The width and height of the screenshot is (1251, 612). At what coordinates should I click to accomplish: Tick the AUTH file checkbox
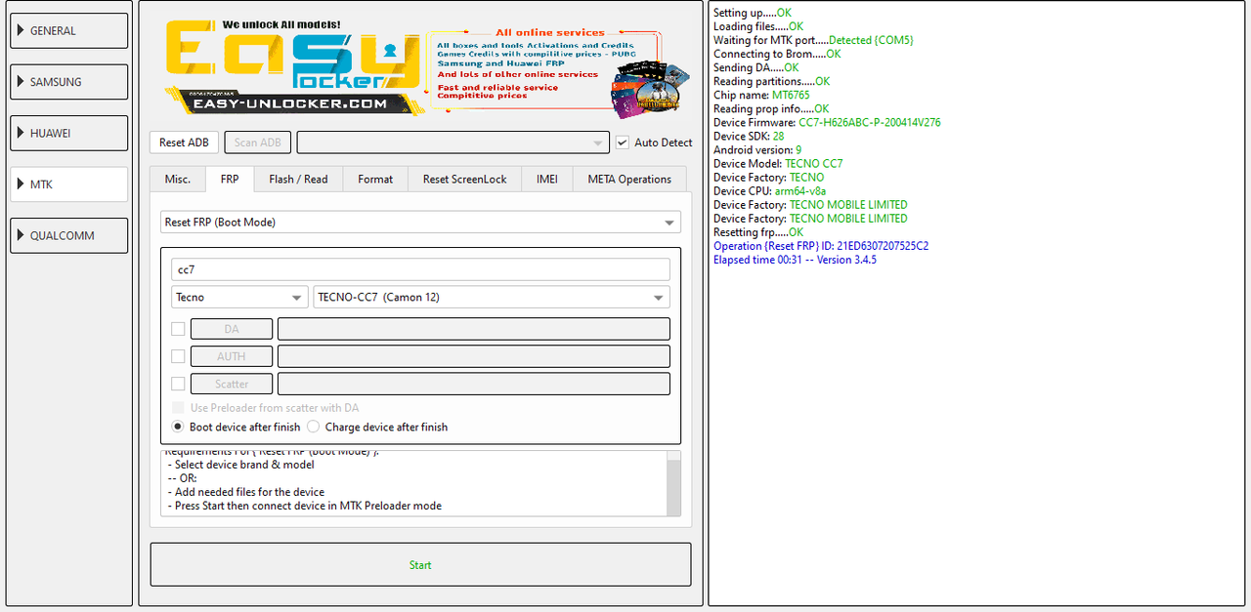tap(178, 356)
